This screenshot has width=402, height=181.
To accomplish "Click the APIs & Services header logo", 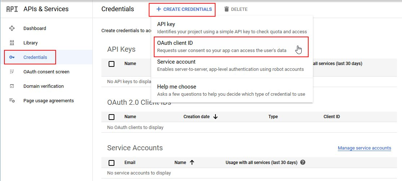I will 12,9.
